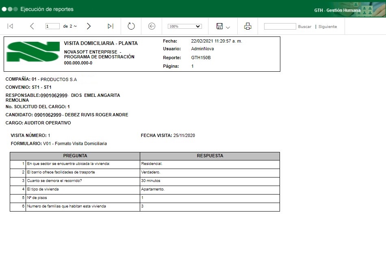Click the floppy disk export icon
This screenshot has width=386, height=263.
[x=219, y=26]
